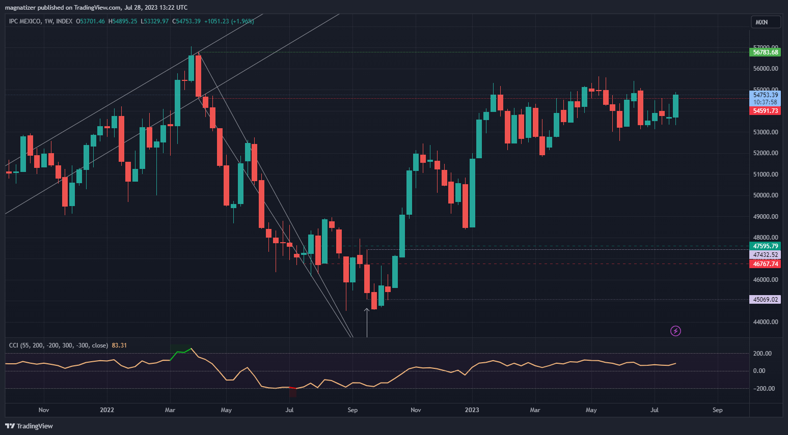
Task: Select the IPC MEXICO, 1W, INDEX title
Action: click(41, 21)
